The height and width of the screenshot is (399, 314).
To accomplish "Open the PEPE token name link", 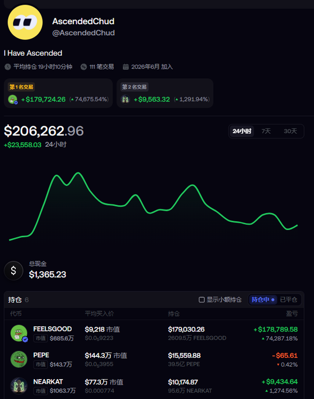I will tap(41, 355).
